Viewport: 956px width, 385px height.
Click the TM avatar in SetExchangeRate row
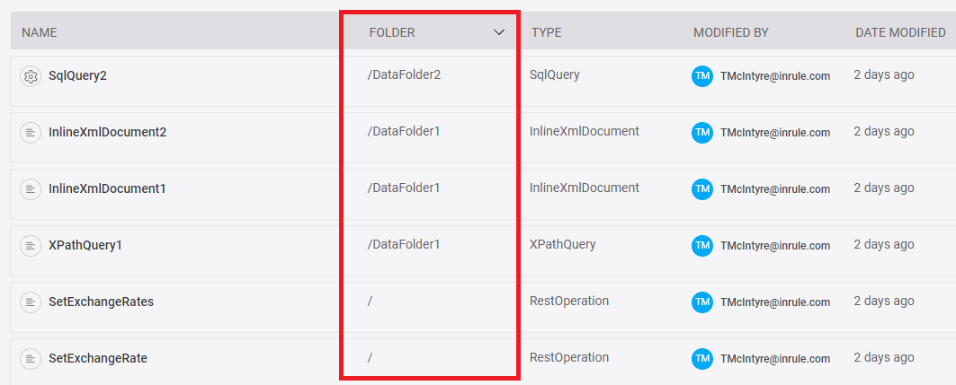pos(702,359)
